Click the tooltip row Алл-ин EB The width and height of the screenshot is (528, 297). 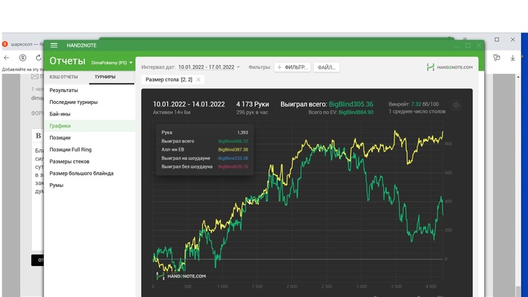coord(204,150)
